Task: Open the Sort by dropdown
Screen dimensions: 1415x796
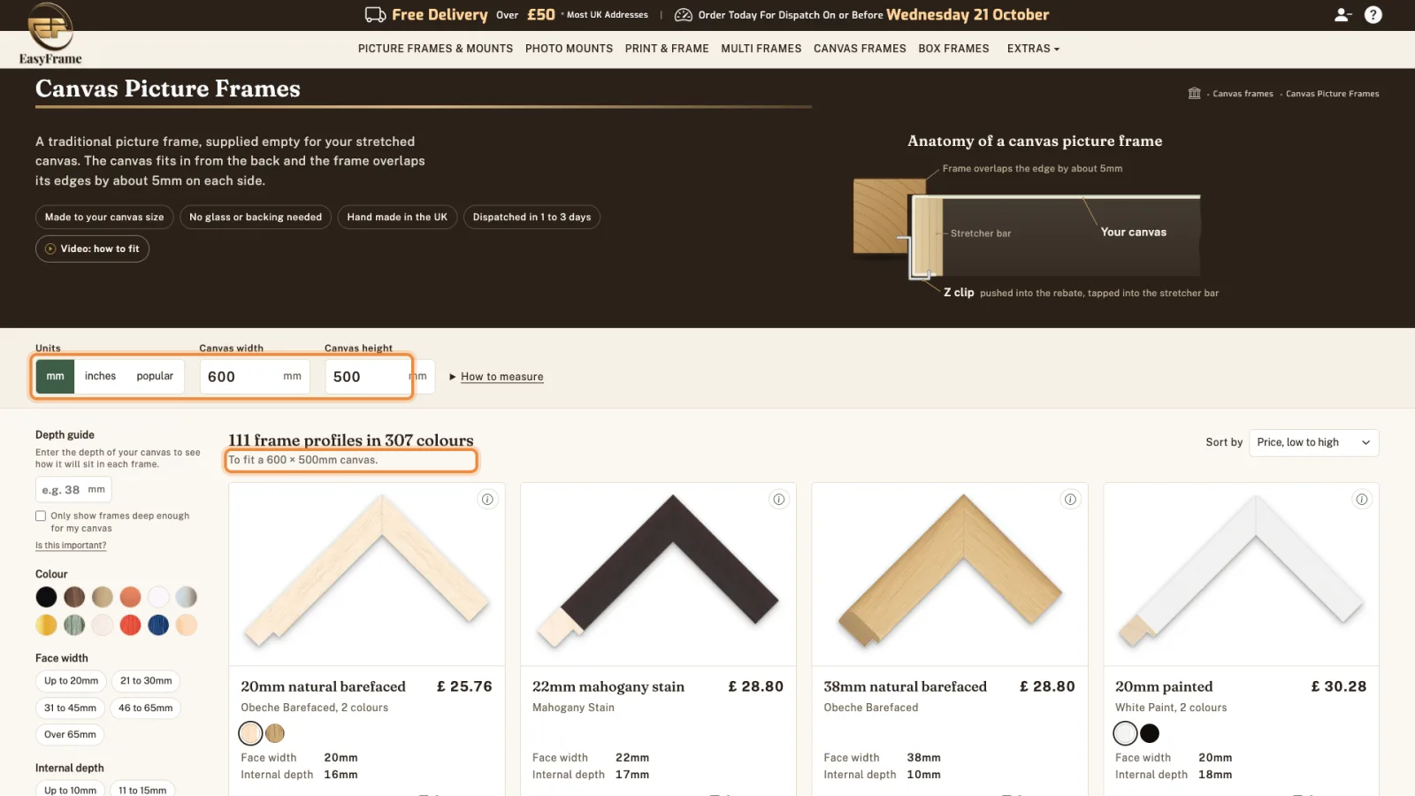Action: 1313,442
